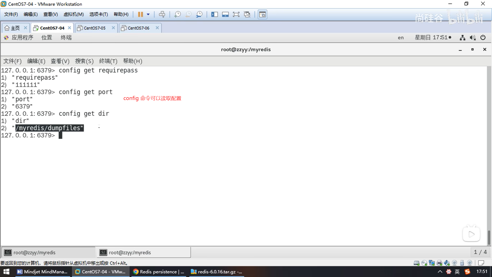Click the GNOME network status icon
492x277 pixels.
pos(462,38)
